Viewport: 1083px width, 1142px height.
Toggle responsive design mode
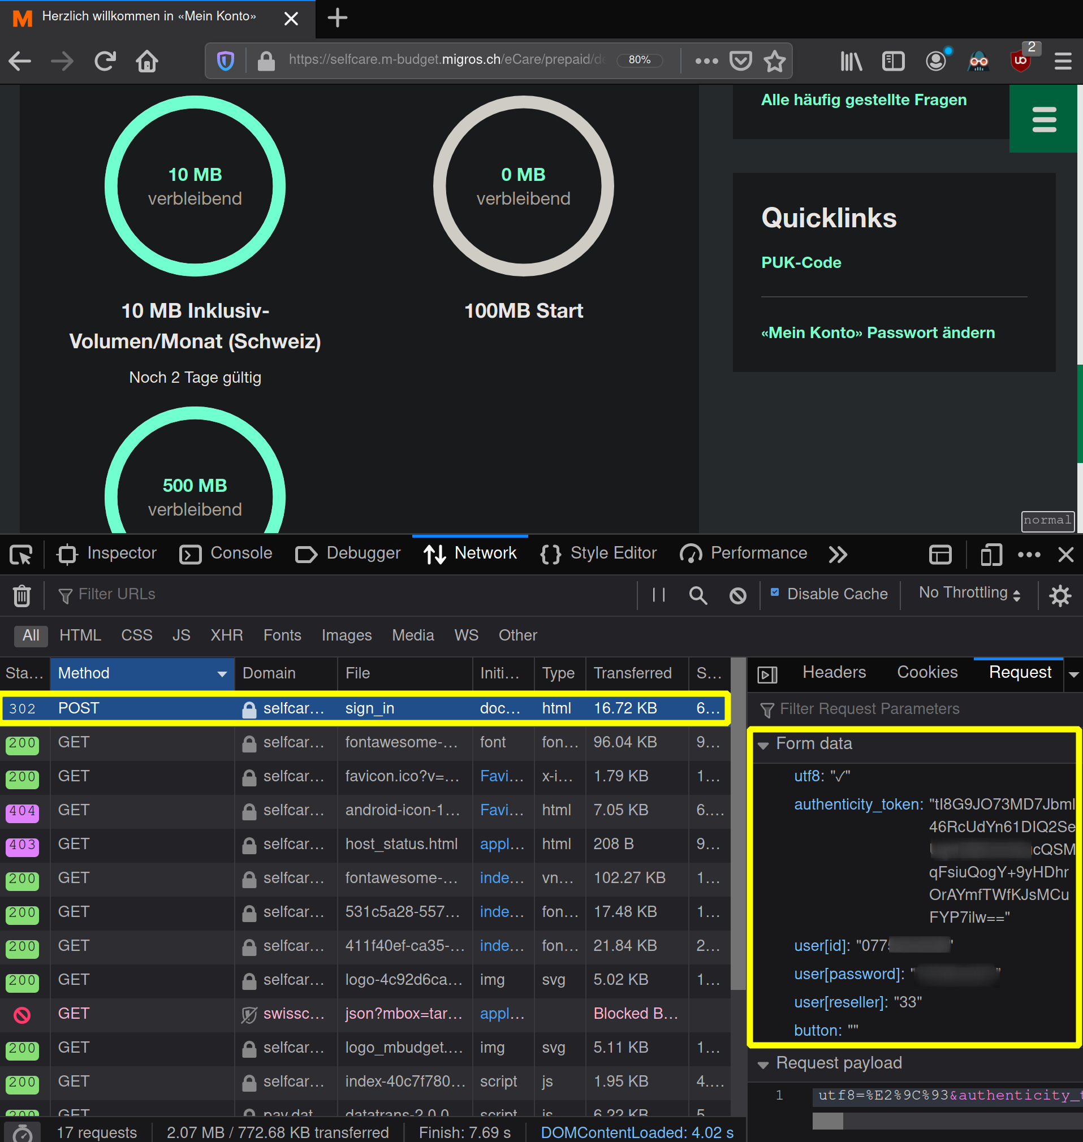991,555
